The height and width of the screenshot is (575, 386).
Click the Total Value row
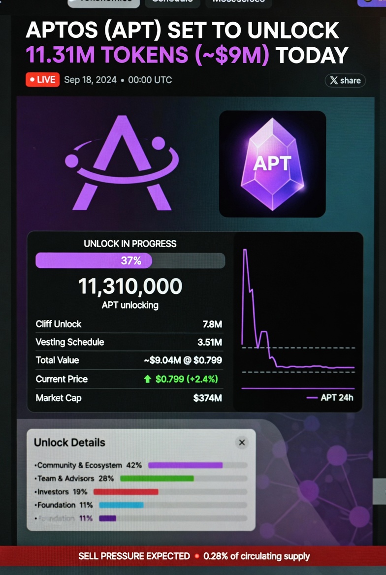coord(129,360)
